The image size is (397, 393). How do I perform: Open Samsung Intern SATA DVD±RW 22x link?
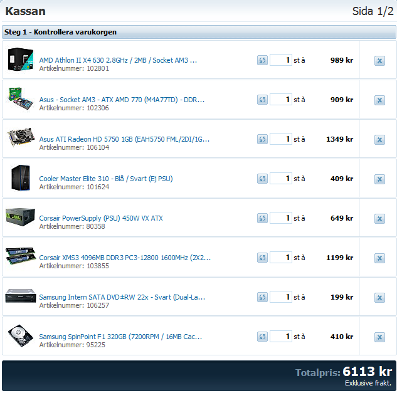click(122, 297)
